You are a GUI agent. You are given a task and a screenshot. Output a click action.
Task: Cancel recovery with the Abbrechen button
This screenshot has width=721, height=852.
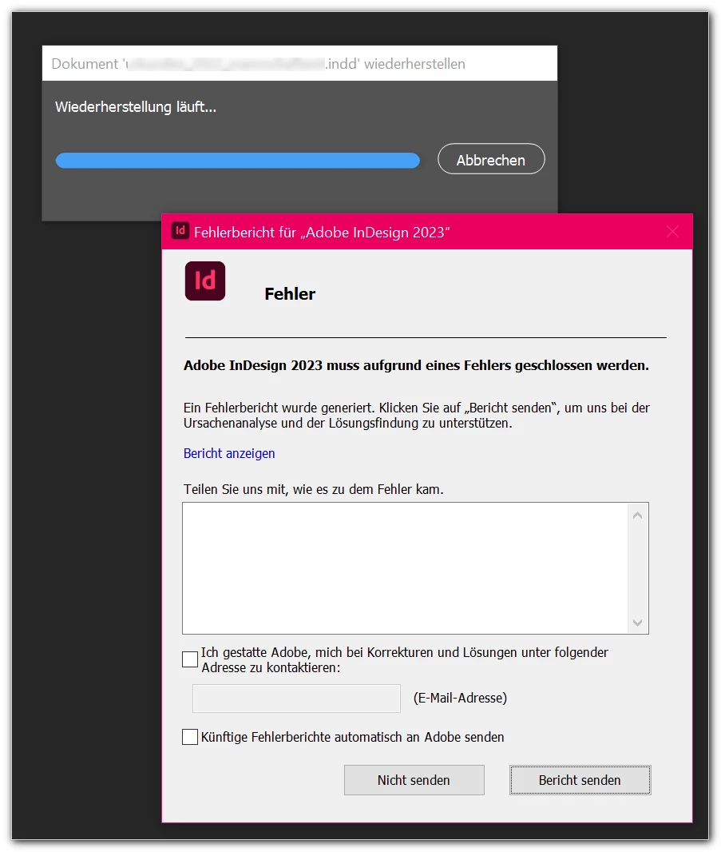click(x=491, y=159)
